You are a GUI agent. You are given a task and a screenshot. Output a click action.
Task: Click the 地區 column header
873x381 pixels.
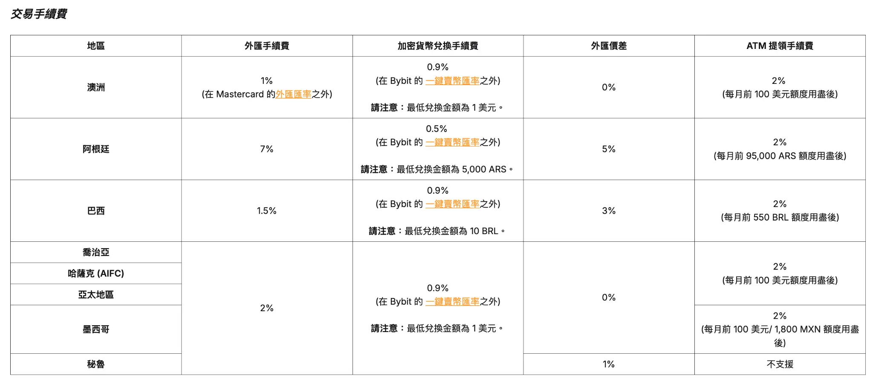coord(96,46)
